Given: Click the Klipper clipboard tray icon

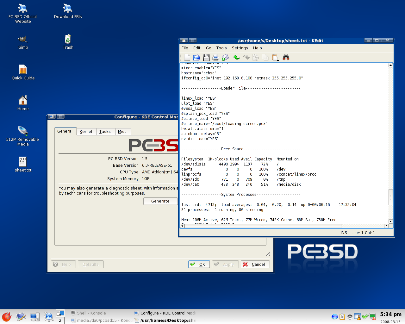Looking at the screenshot, I should tap(342, 317).
